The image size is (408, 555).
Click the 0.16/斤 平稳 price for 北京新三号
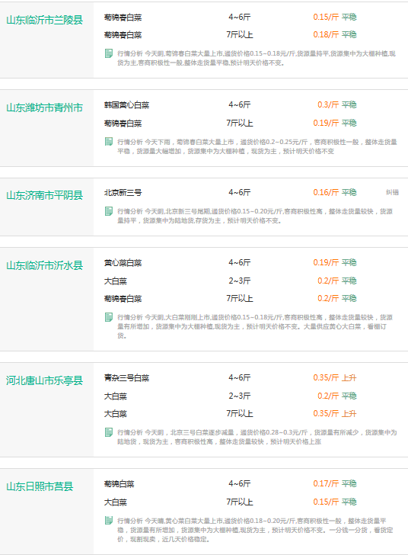(335, 192)
